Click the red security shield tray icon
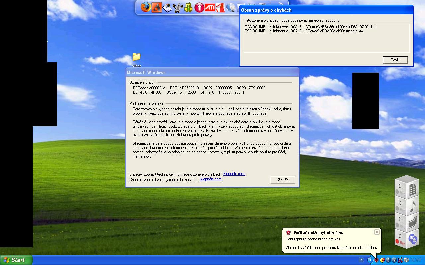 [x=376, y=260]
